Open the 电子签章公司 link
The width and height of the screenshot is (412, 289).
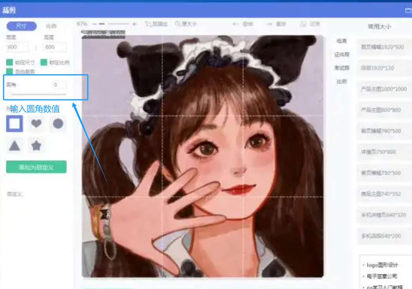coord(382,276)
